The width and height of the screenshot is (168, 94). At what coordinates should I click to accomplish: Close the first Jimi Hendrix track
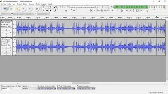point(2,21)
